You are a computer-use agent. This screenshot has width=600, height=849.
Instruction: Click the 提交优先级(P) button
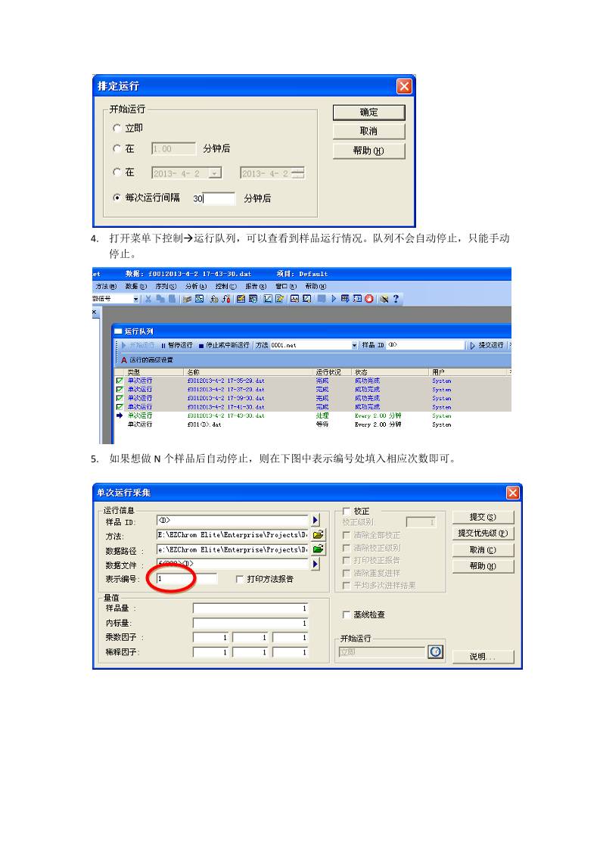point(483,533)
